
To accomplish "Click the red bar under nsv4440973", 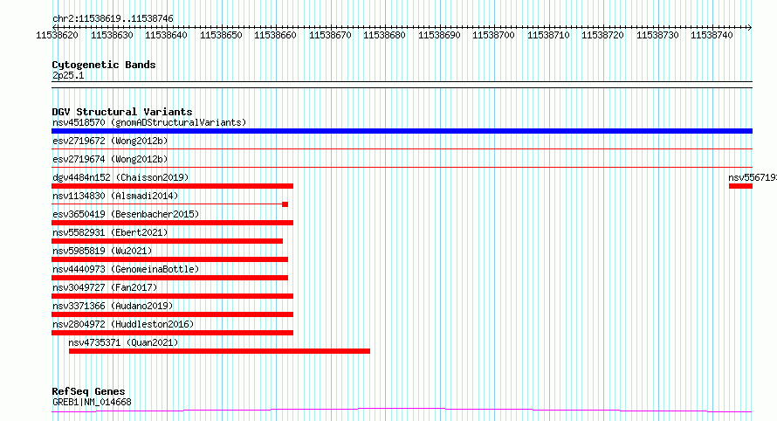I will 169,278.
